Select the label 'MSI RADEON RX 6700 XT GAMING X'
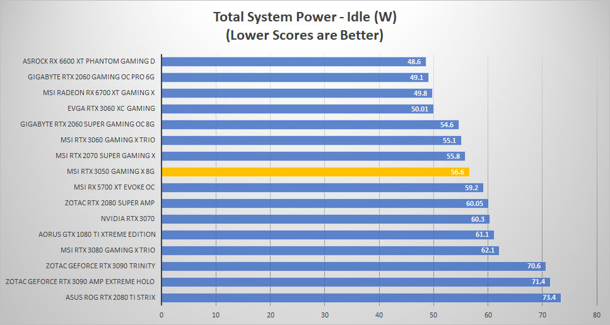 point(99,93)
